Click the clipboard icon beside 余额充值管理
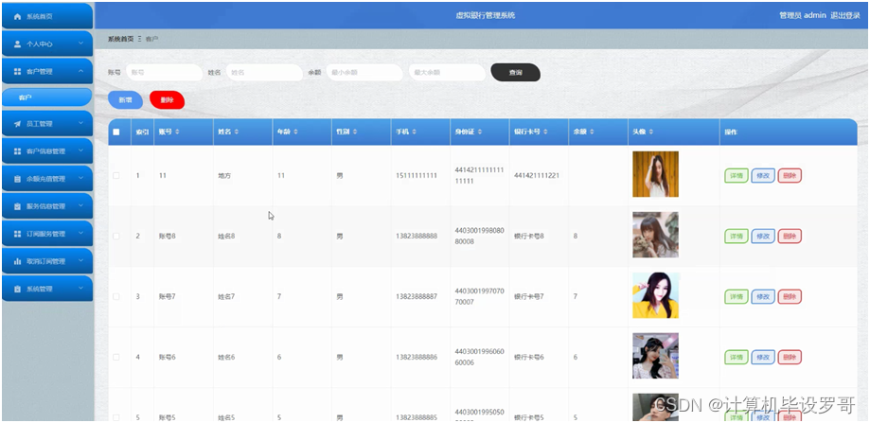The width and height of the screenshot is (870, 423). (17, 179)
